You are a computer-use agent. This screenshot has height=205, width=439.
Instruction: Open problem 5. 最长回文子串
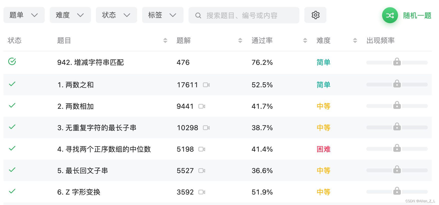click(x=83, y=171)
